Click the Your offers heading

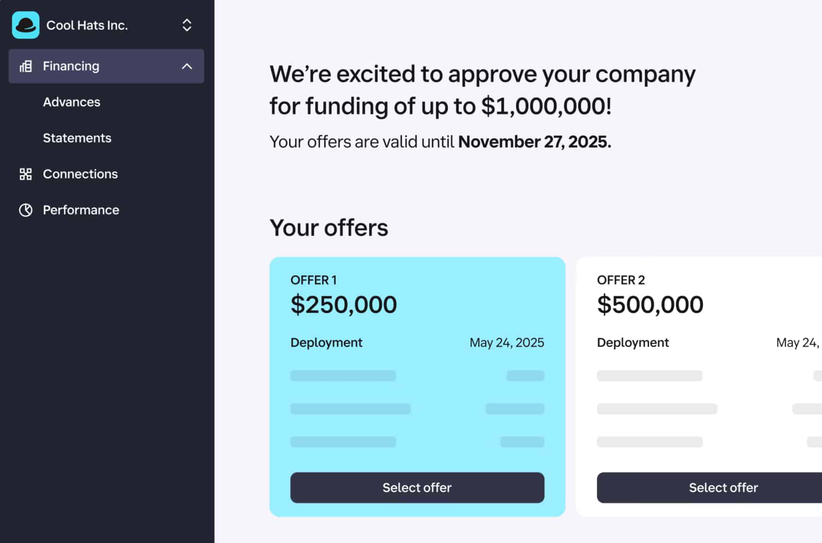329,227
